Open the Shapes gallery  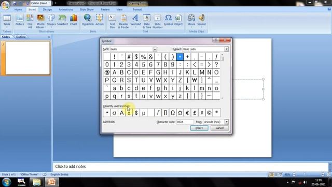click(51, 21)
